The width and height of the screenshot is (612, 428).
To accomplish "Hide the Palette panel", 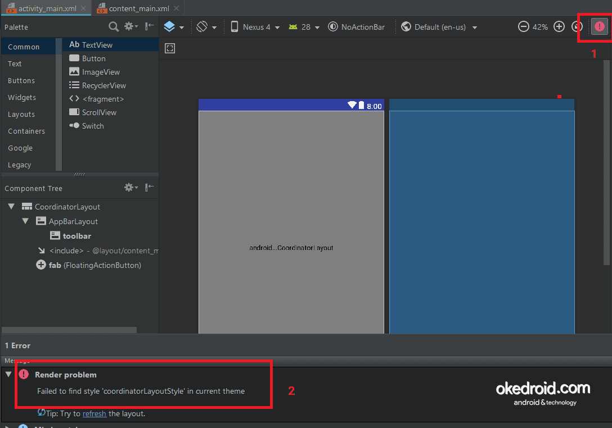I will pyautogui.click(x=150, y=26).
